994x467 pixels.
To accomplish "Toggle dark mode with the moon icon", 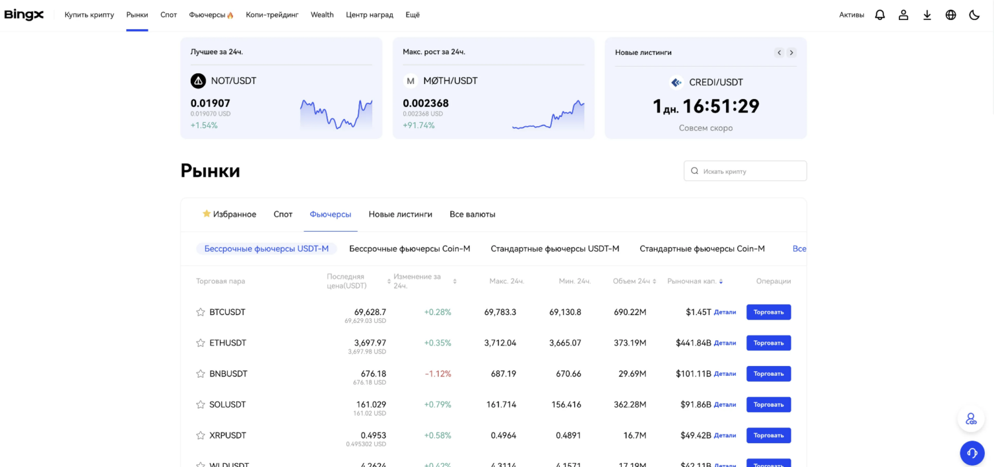I will (975, 14).
